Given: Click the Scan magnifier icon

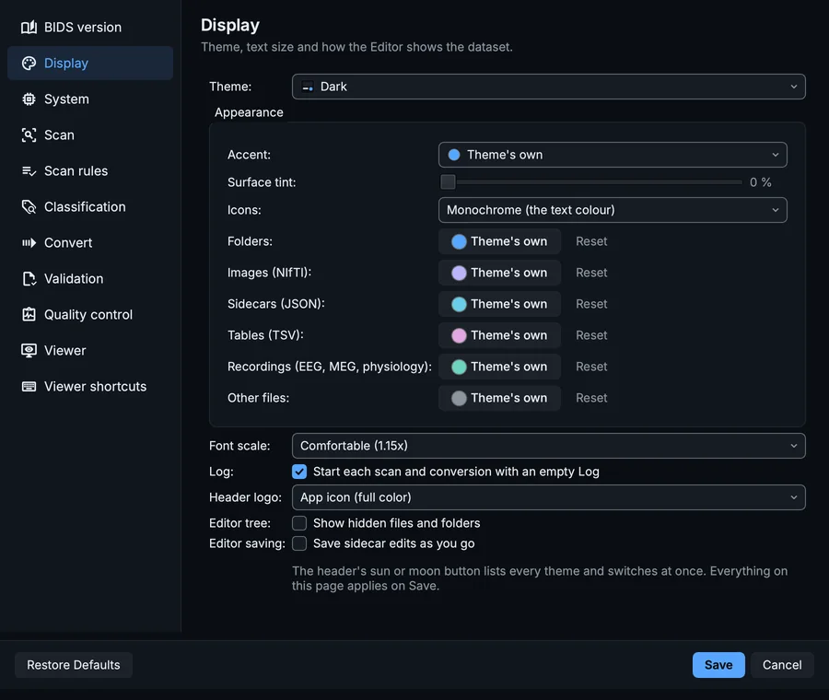Looking at the screenshot, I should click(x=29, y=134).
